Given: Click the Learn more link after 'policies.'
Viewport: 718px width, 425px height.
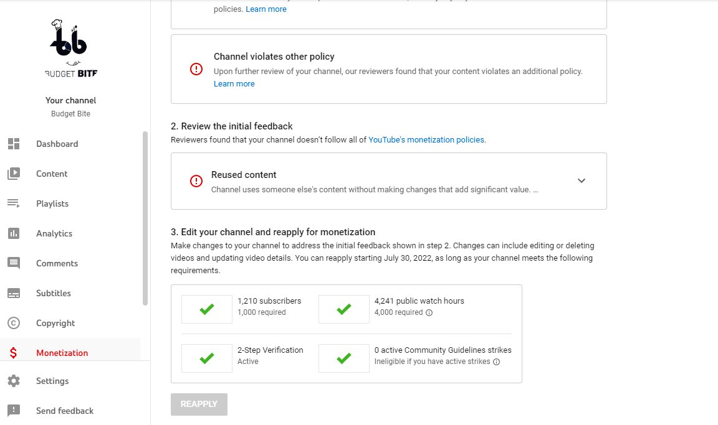Looking at the screenshot, I should tap(266, 9).
